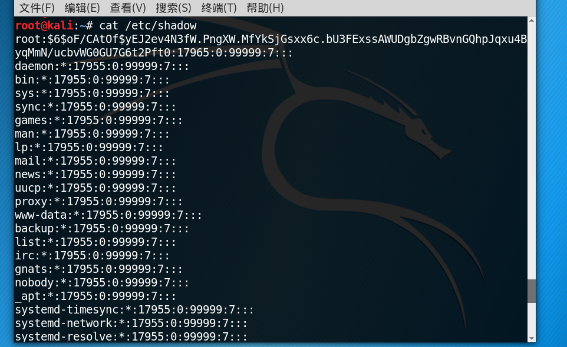
Task: Click the scrollbar down arrow
Action: click(531, 338)
